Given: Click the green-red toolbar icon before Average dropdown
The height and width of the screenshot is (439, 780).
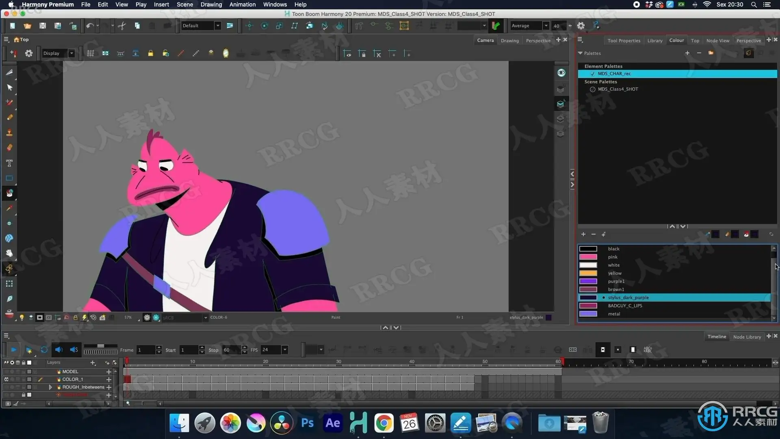Looking at the screenshot, I should click(496, 26).
